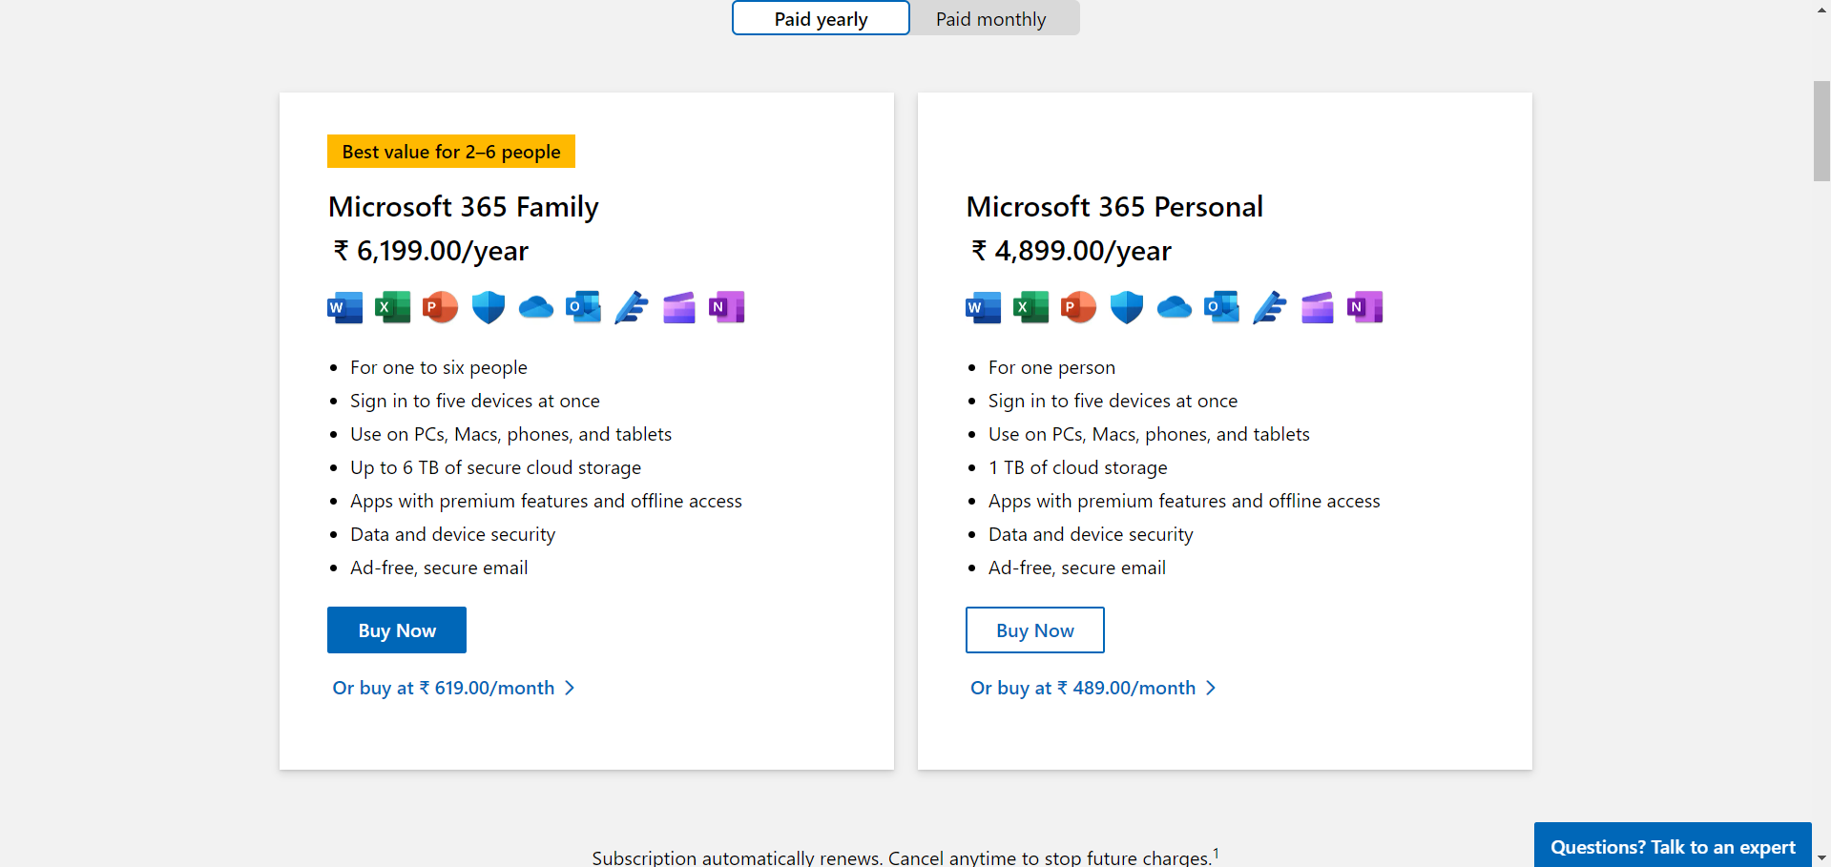Click the page's vertical scrollbar thumb
The image size is (1831, 867).
coord(1821,131)
